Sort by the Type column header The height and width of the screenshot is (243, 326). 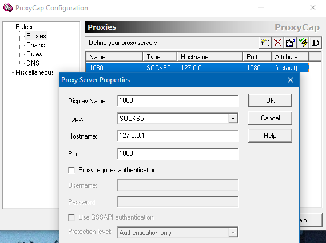[160, 57]
